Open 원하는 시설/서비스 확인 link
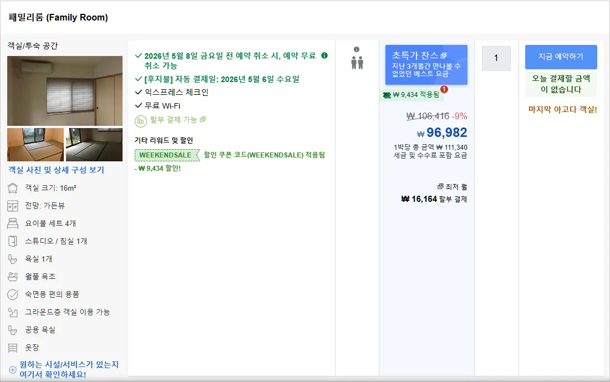This screenshot has height=382, width=610. pos(69,370)
